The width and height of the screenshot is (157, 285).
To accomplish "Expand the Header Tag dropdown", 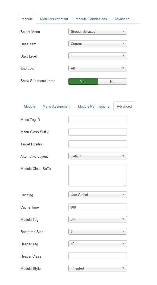I will click(x=97, y=244).
